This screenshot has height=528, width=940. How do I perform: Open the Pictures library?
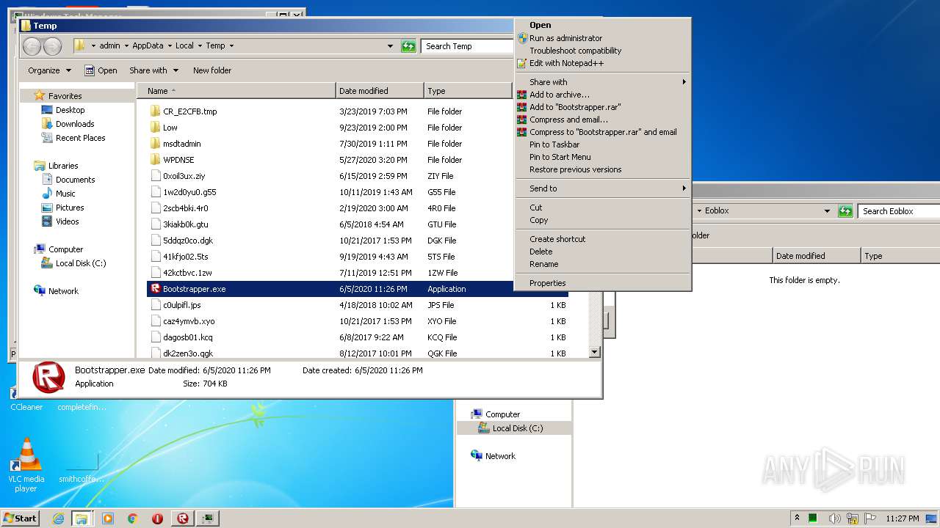pos(70,208)
